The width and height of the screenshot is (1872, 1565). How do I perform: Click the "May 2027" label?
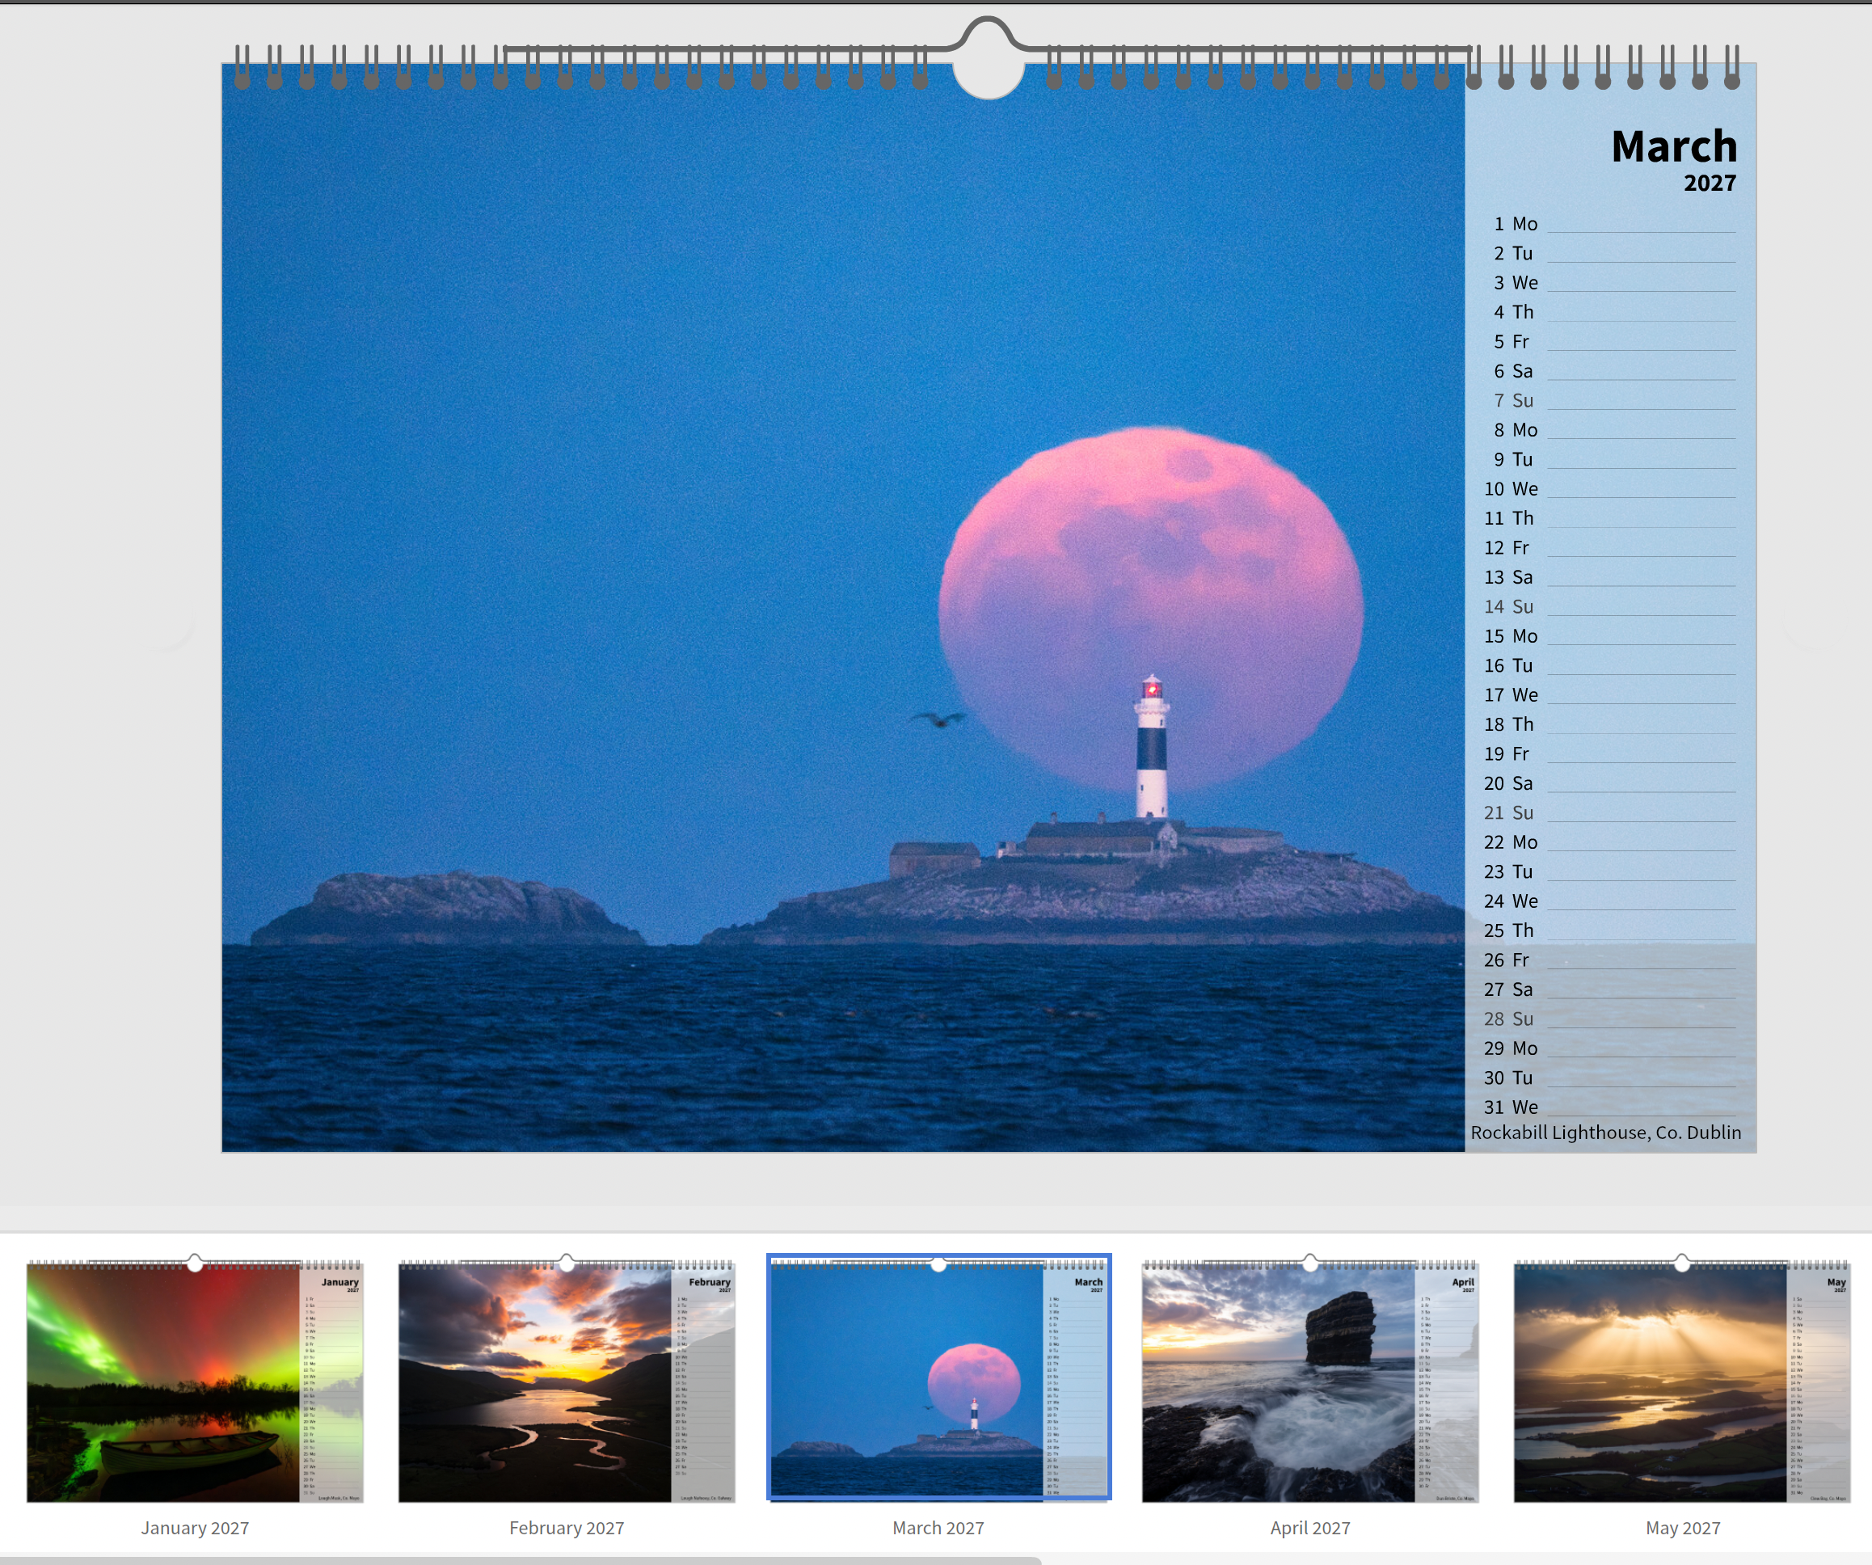pyautogui.click(x=1682, y=1528)
